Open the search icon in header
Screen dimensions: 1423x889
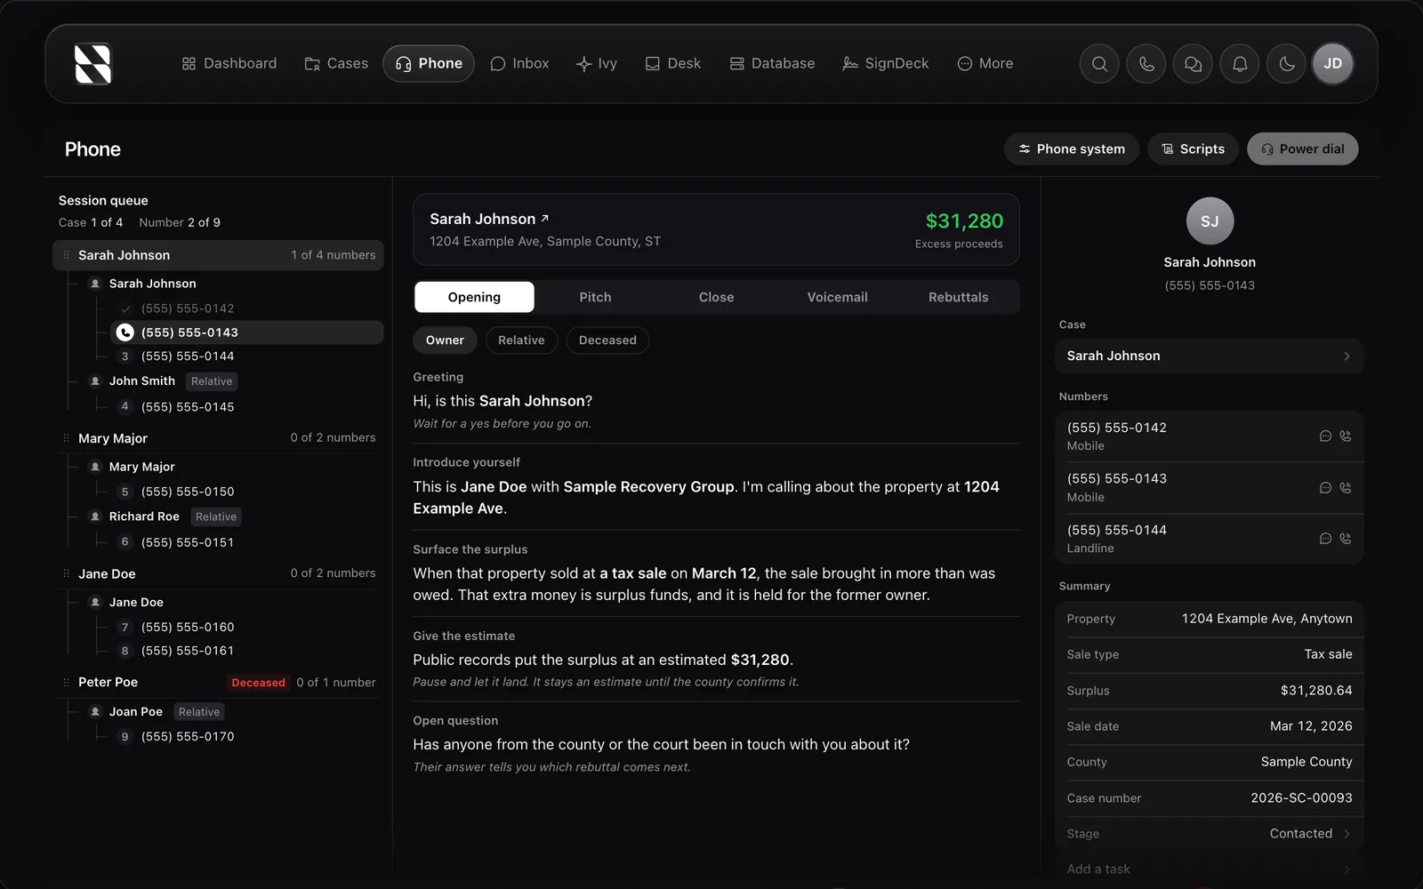click(1099, 64)
